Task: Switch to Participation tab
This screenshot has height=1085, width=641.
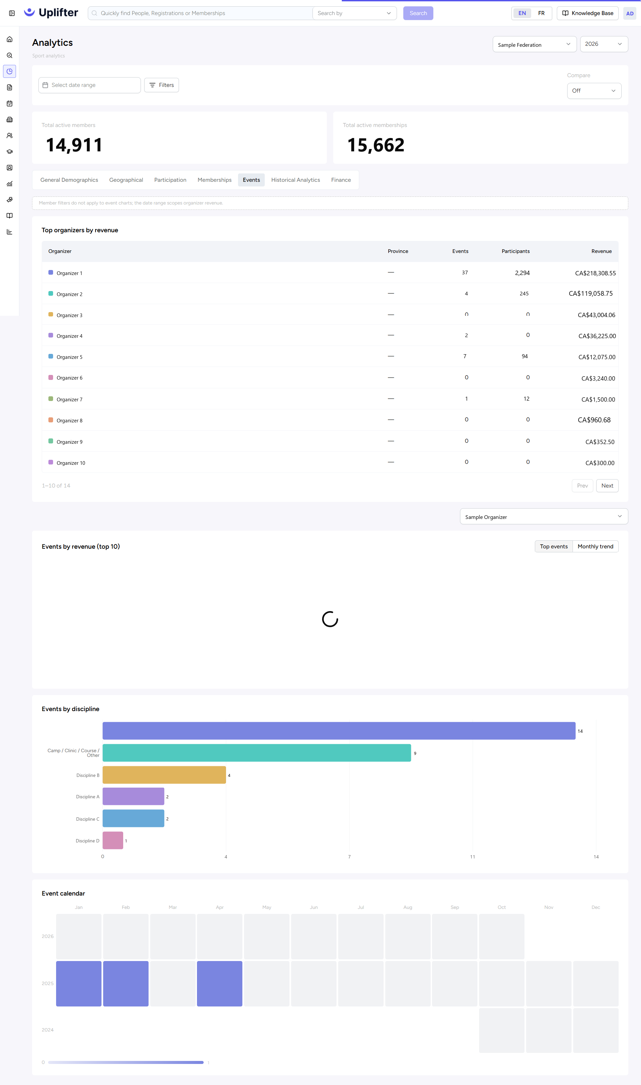Action: click(170, 180)
